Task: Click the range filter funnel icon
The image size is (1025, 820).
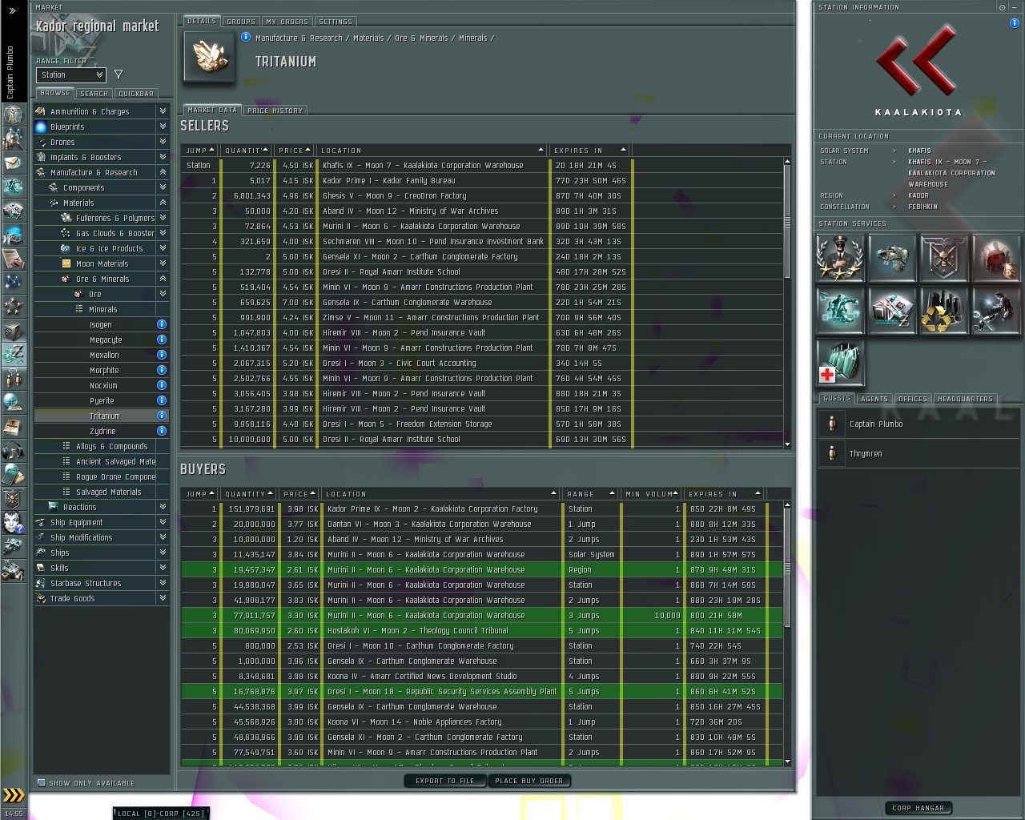Action: pyautogui.click(x=119, y=74)
